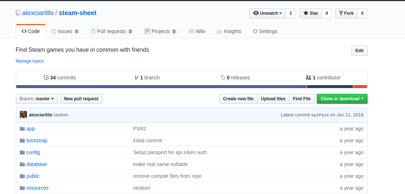Click the tag icon beside 0 releases
The width and height of the screenshot is (405, 194).
[x=223, y=78]
